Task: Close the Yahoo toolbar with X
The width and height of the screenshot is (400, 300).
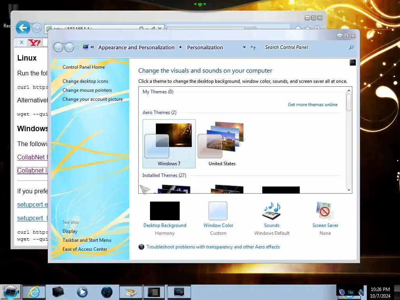Action: click(22, 42)
